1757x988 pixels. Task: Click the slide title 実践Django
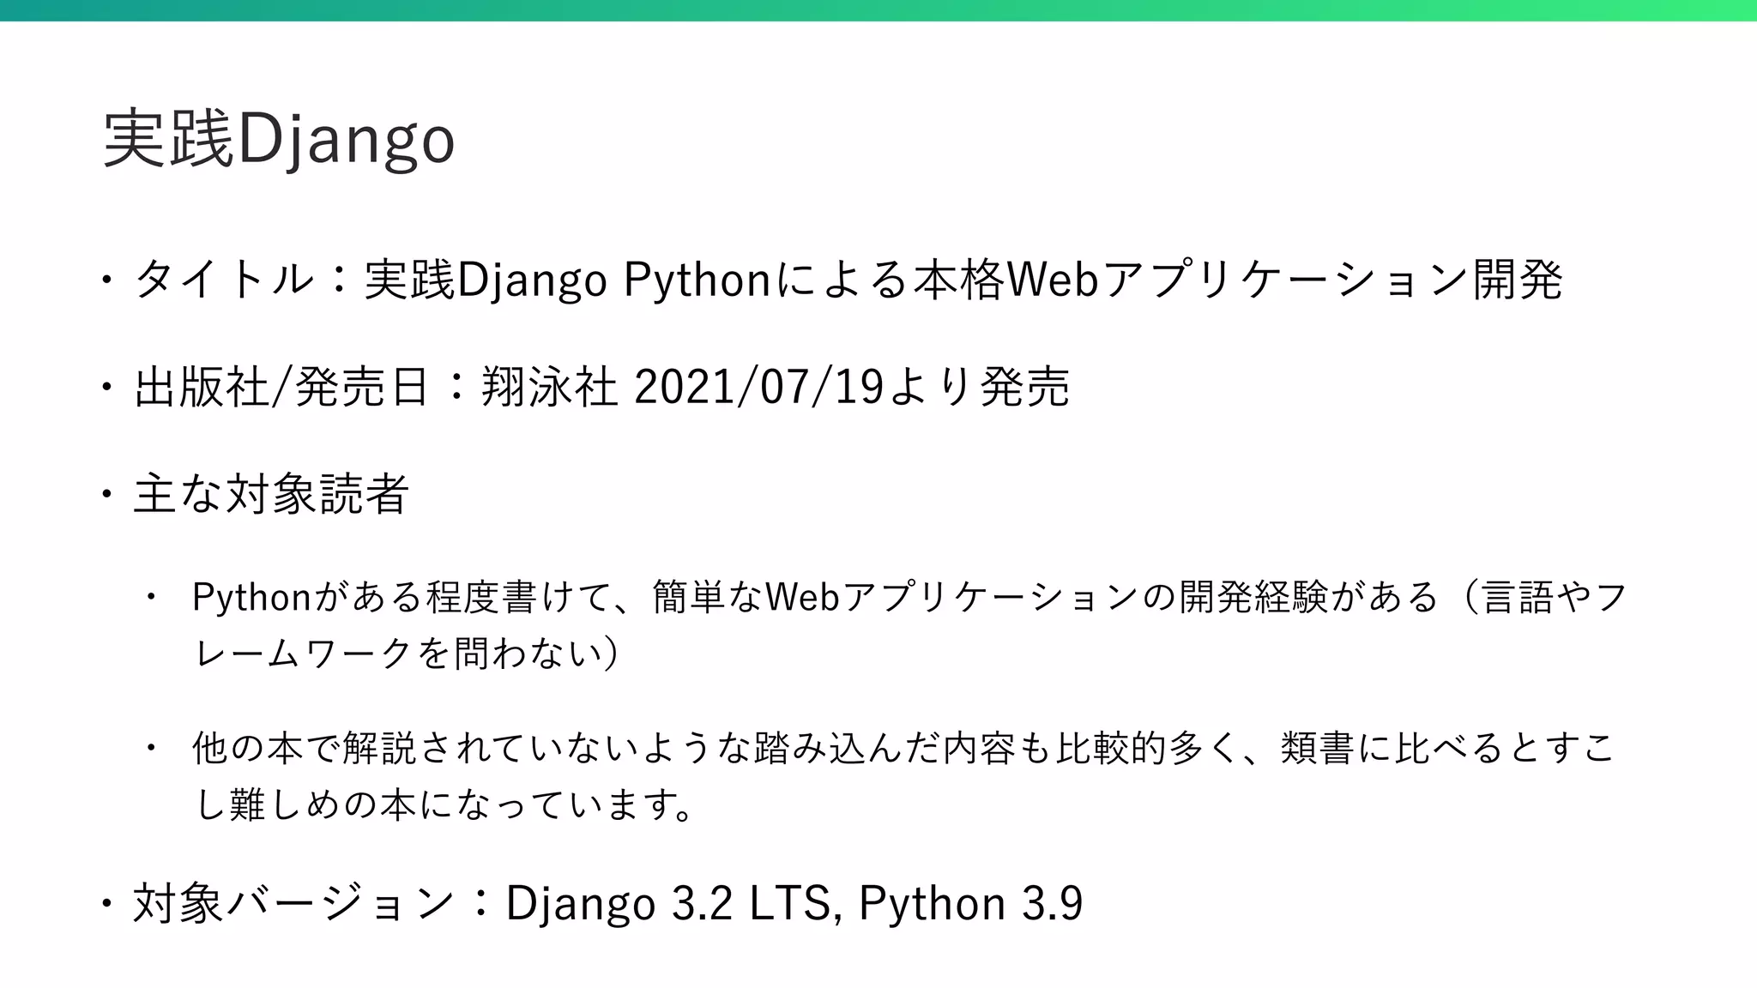click(279, 139)
